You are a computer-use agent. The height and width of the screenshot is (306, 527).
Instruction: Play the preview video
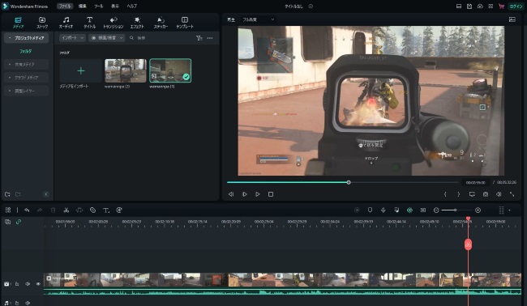tap(258, 194)
